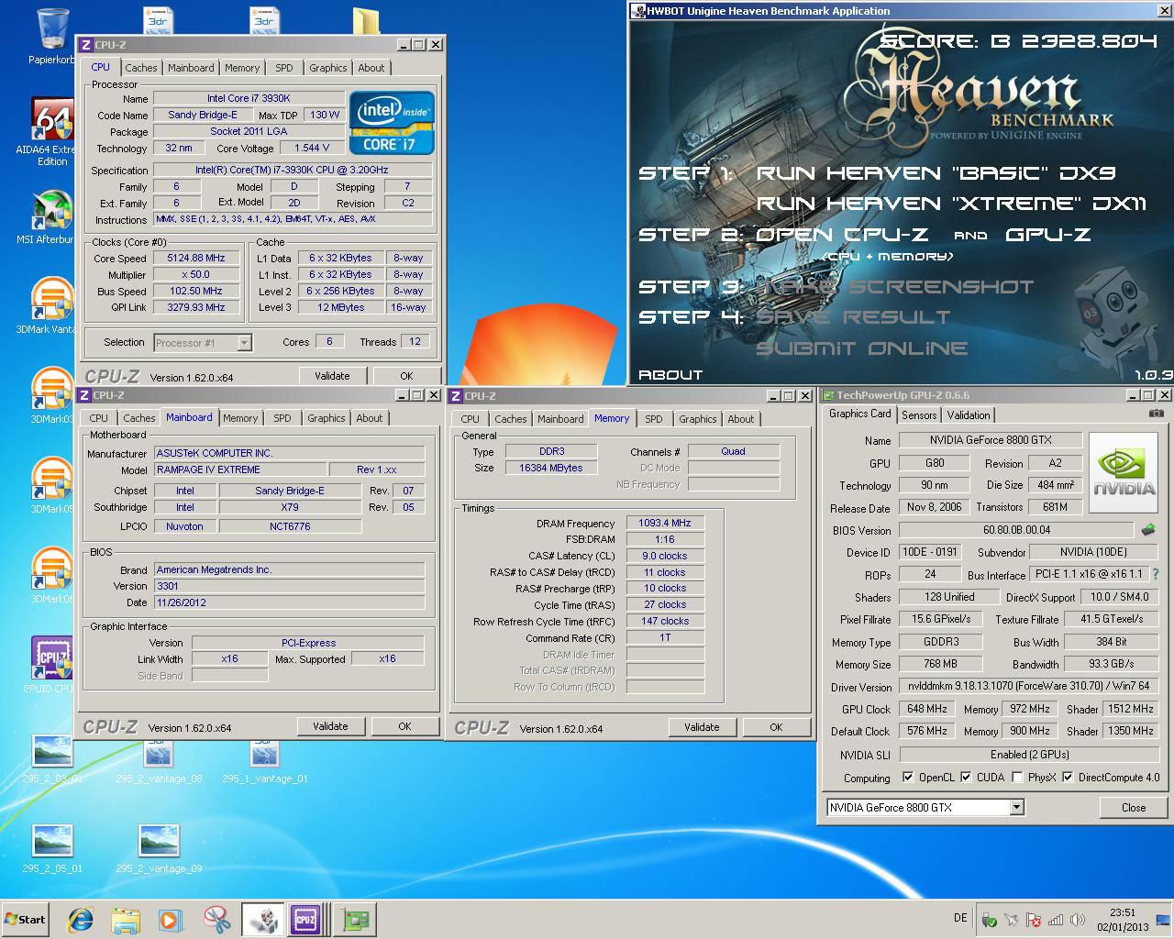Click Core Speed value 5124.88 MHz

[196, 258]
